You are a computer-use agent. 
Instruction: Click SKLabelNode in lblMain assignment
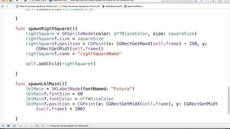click(66, 89)
